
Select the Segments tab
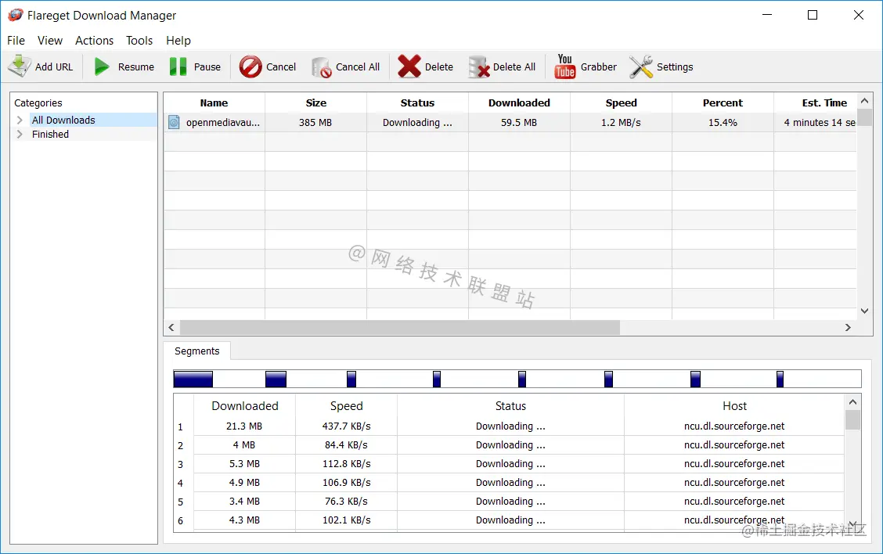click(x=197, y=351)
